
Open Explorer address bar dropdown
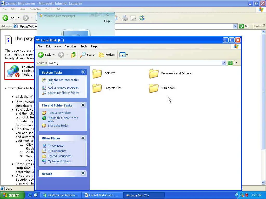click(224, 63)
